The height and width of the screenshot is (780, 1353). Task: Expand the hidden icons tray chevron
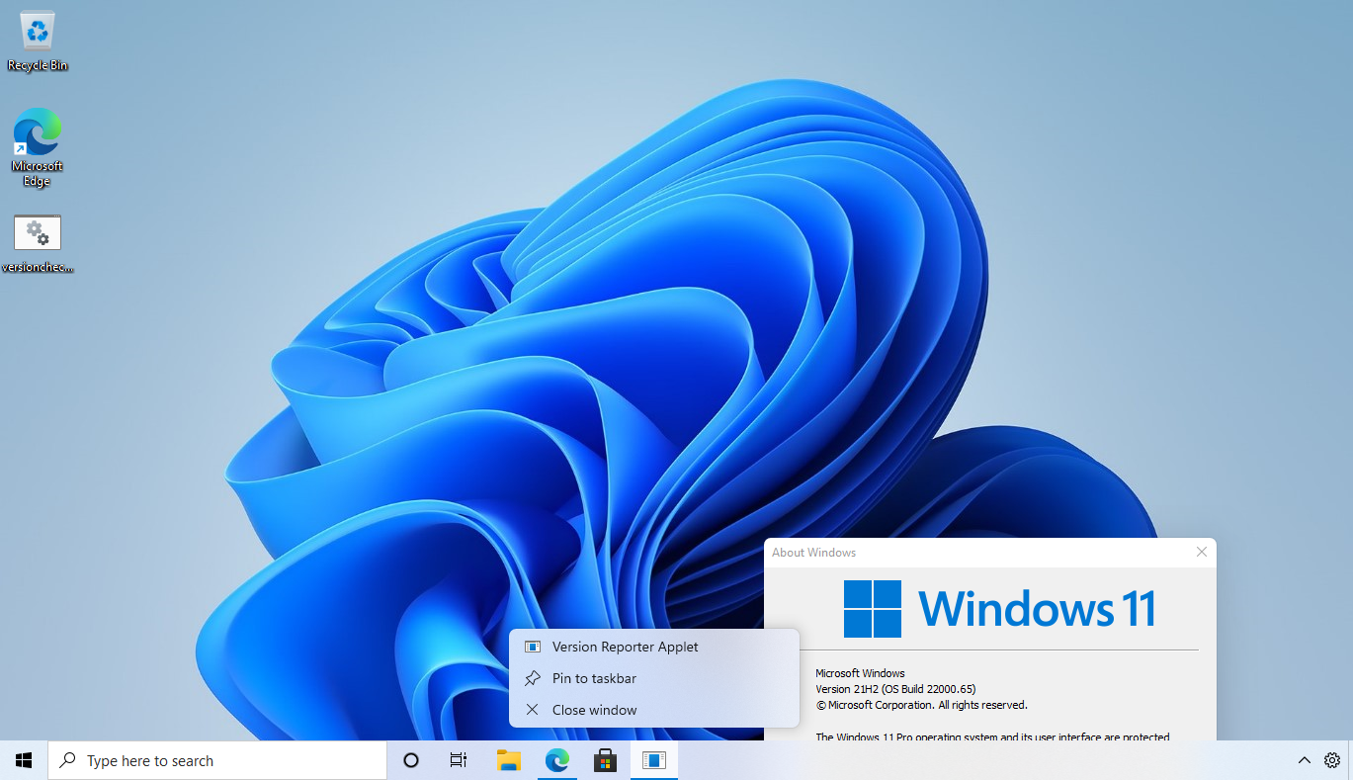pyautogui.click(x=1305, y=760)
